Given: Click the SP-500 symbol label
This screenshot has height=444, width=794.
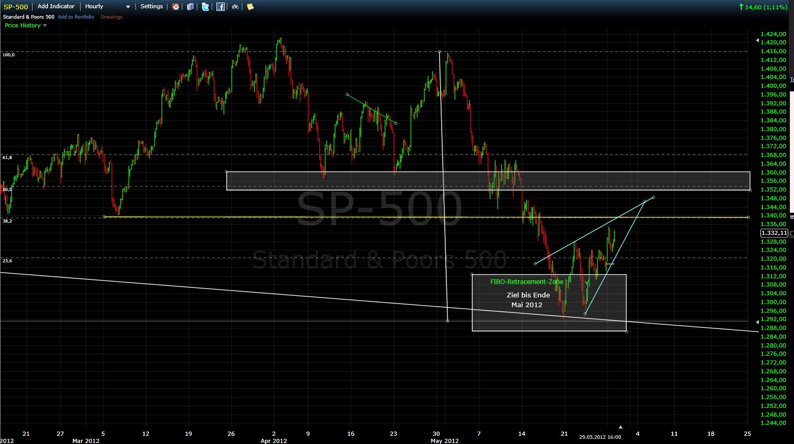Looking at the screenshot, I should (x=16, y=7).
